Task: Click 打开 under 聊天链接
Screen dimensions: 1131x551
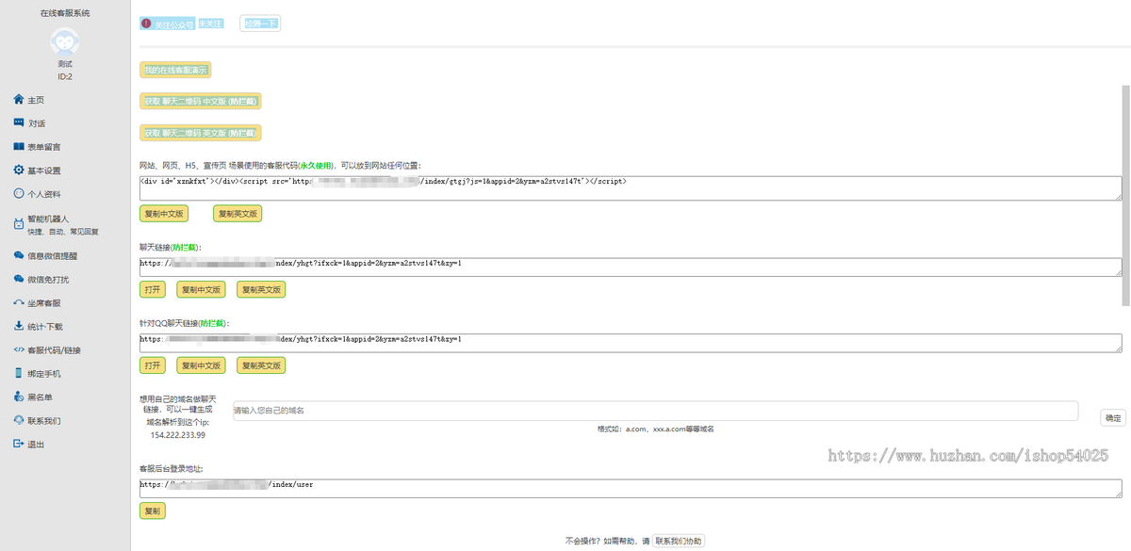Action: 153,289
